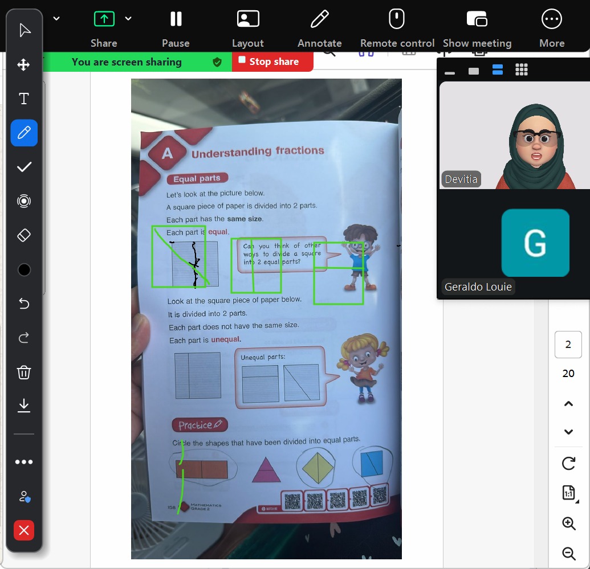Select the Eraser tool
Image resolution: width=590 pixels, height=569 pixels.
[x=24, y=235]
